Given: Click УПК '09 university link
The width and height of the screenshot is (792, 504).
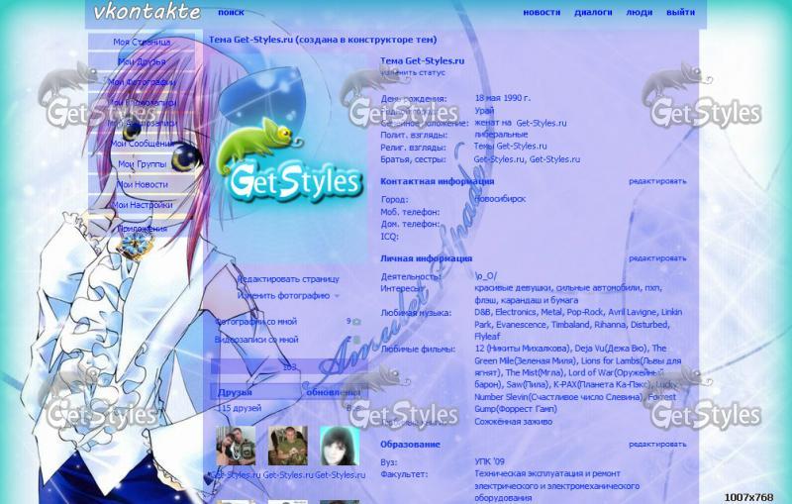Looking at the screenshot, I should [x=489, y=461].
